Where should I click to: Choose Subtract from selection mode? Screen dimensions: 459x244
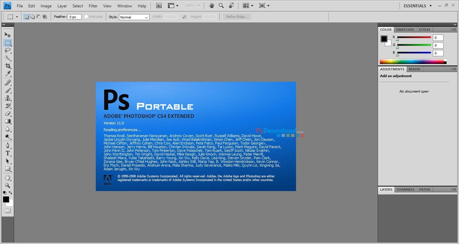pyautogui.click(x=38, y=16)
